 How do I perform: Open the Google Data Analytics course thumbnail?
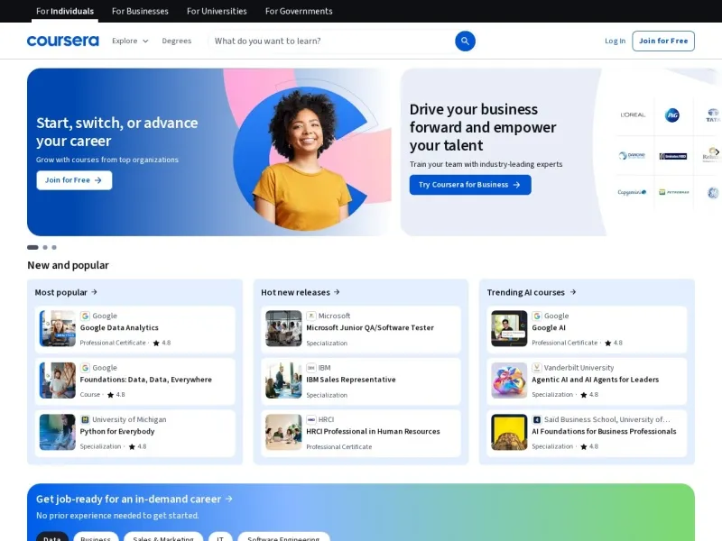[x=58, y=328]
